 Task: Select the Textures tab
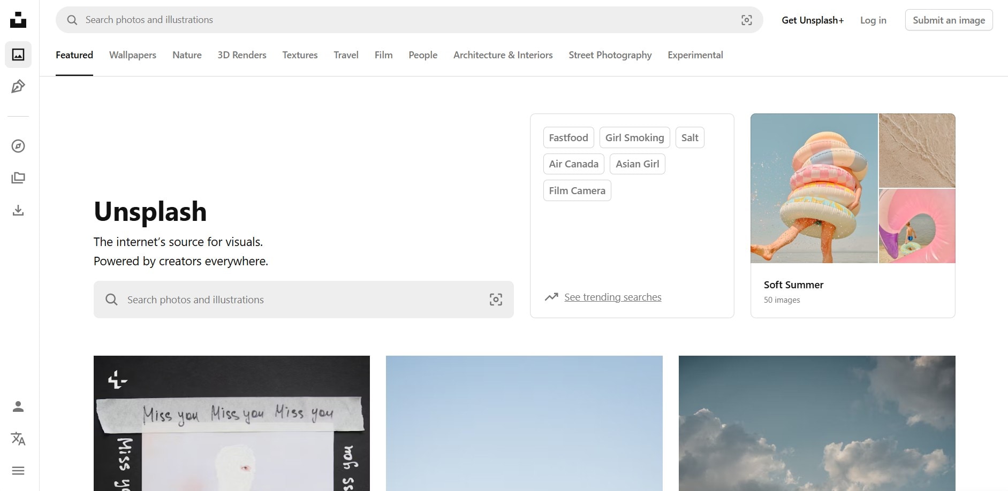coord(300,55)
